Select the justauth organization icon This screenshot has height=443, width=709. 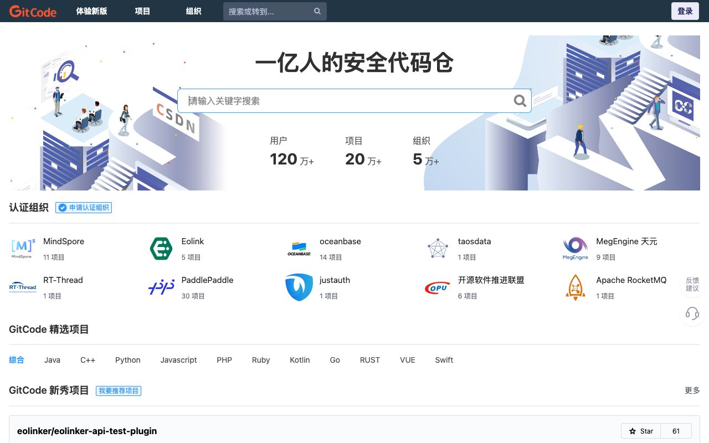(299, 287)
